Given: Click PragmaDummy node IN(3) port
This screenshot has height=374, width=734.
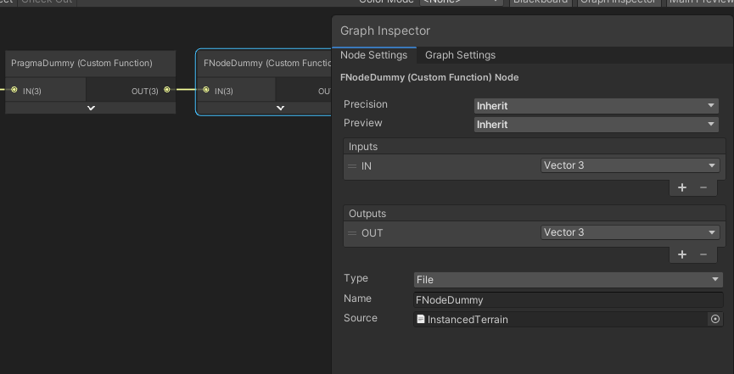Looking at the screenshot, I should point(14,90).
